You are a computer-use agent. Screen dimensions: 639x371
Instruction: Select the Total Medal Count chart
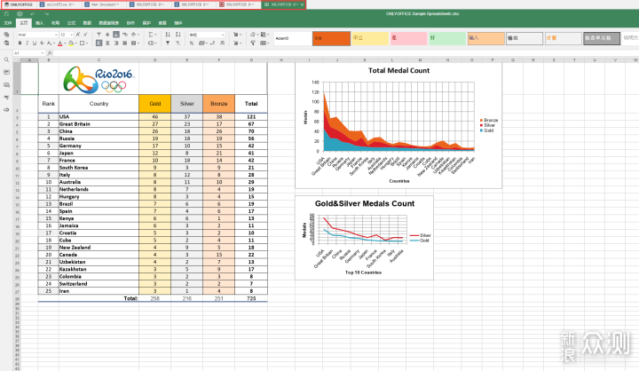pyautogui.click(x=398, y=125)
